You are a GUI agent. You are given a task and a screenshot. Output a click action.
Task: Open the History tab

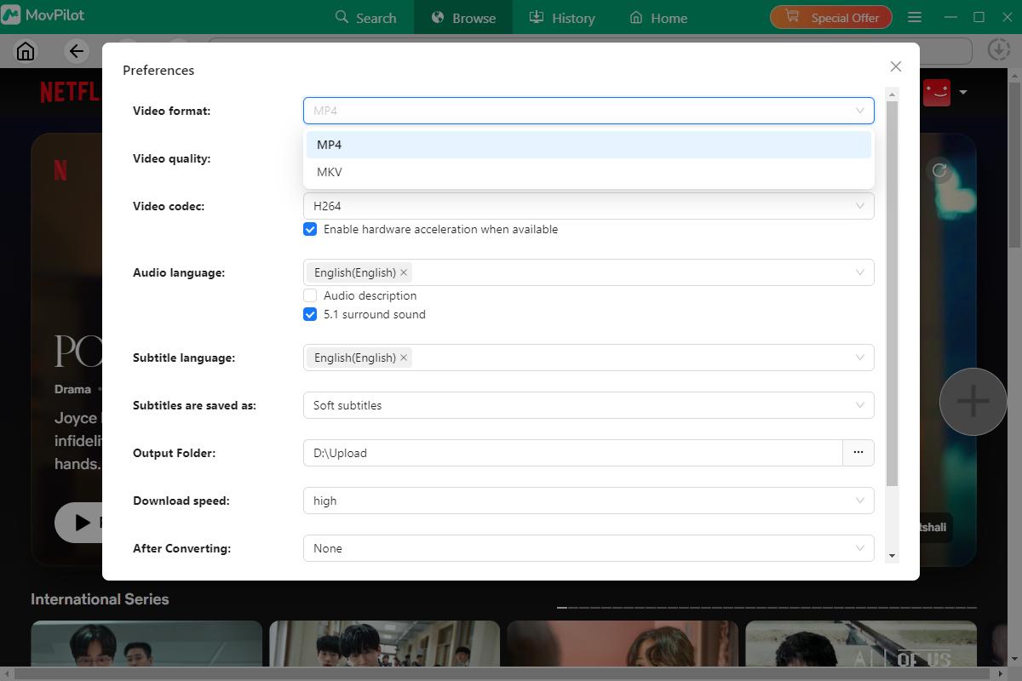(x=561, y=17)
